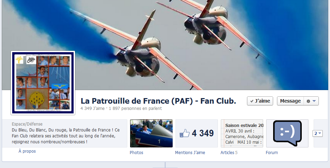Expand the "2" more tabs dropdown

click(317, 134)
